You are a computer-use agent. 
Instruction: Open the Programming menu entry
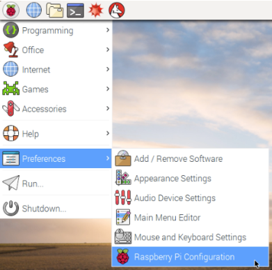56,30
